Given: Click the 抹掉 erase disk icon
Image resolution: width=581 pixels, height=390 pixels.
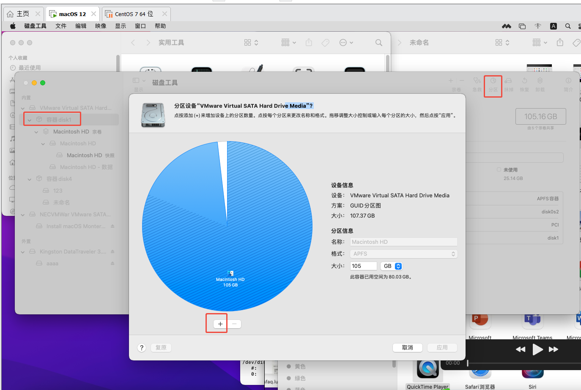Looking at the screenshot, I should point(509,80).
